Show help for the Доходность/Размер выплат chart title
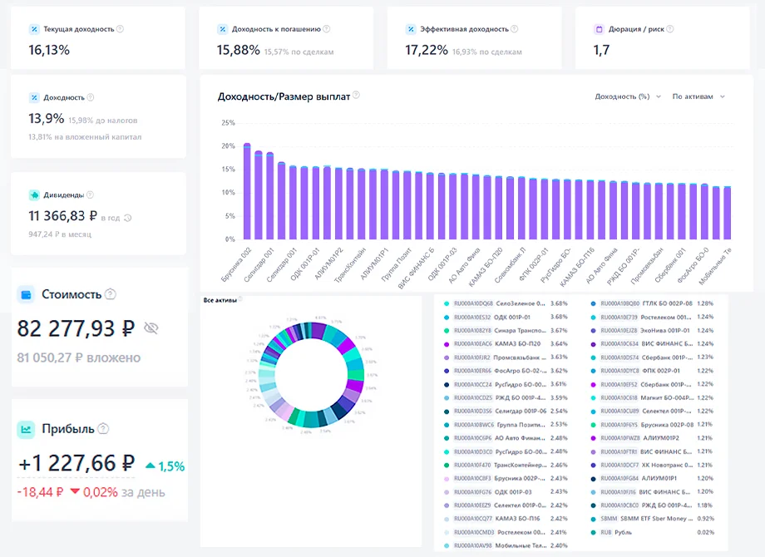Image resolution: width=765 pixels, height=557 pixels. pyautogui.click(x=356, y=95)
